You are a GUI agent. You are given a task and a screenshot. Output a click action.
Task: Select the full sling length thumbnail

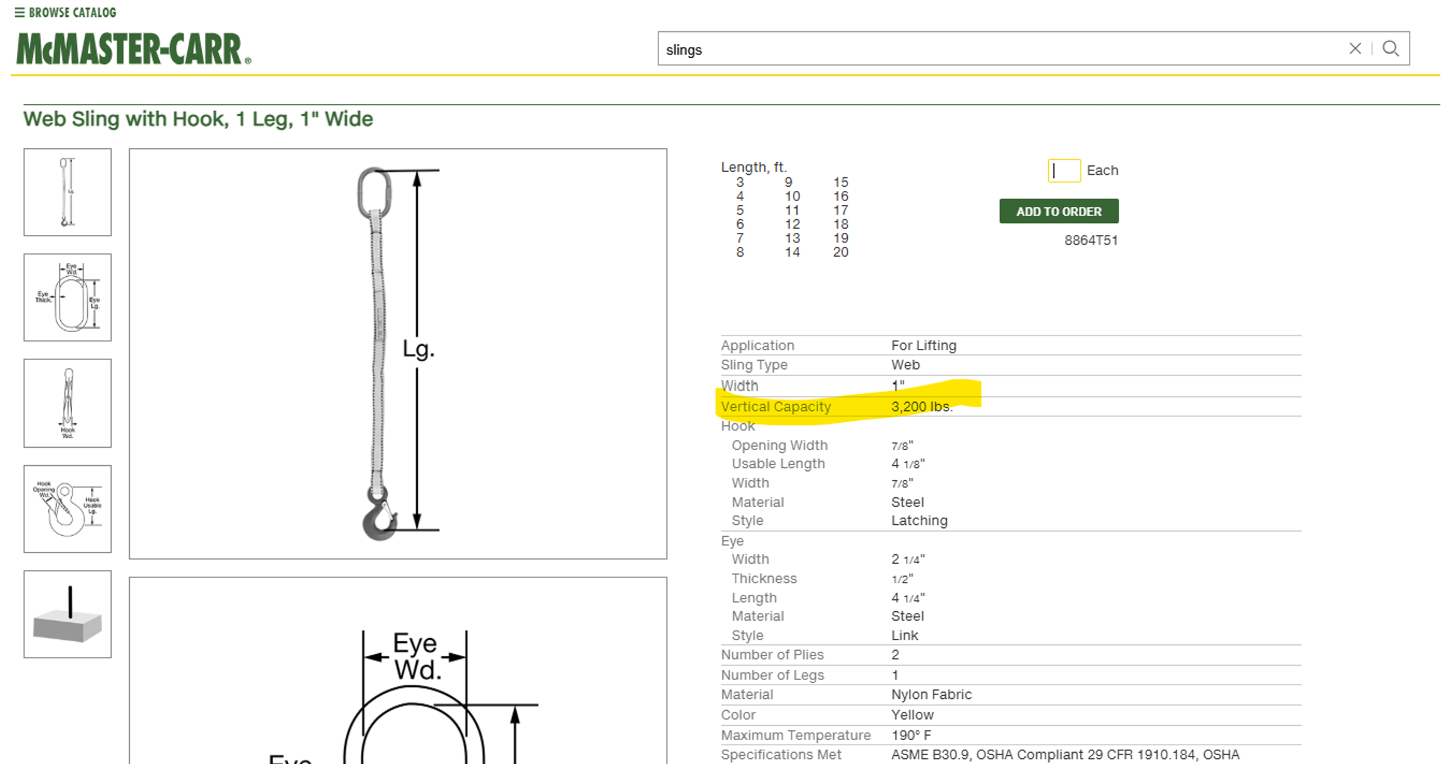click(x=68, y=192)
